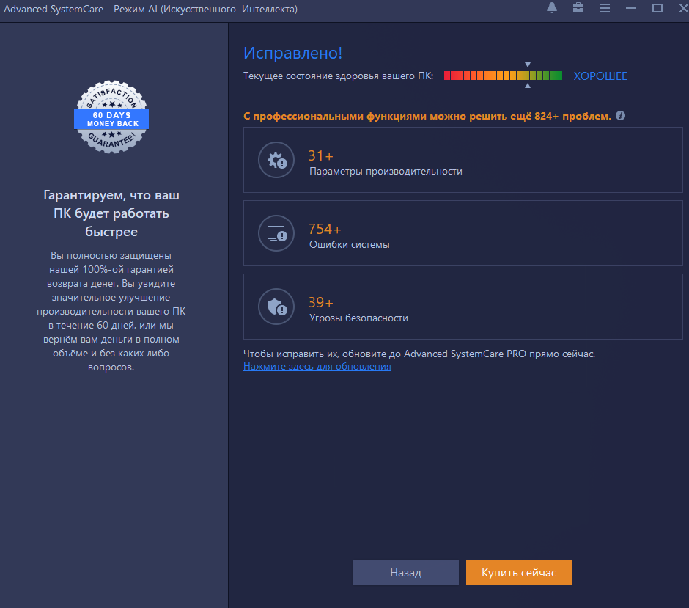Click the 60 Days Money Back badge
689x608 pixels.
[111, 117]
